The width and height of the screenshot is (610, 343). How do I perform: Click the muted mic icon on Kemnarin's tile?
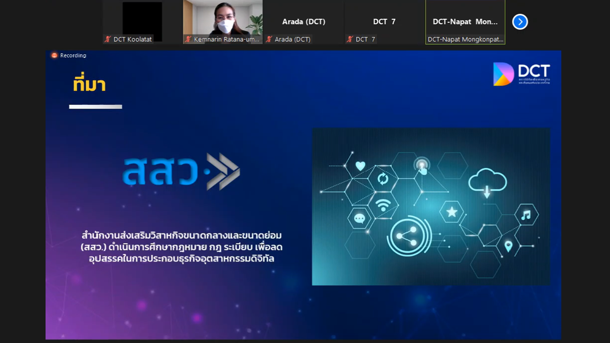tap(188, 39)
